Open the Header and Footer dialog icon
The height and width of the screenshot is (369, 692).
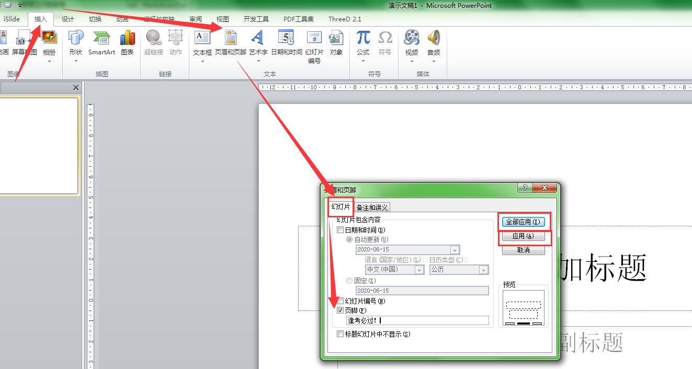point(230,43)
